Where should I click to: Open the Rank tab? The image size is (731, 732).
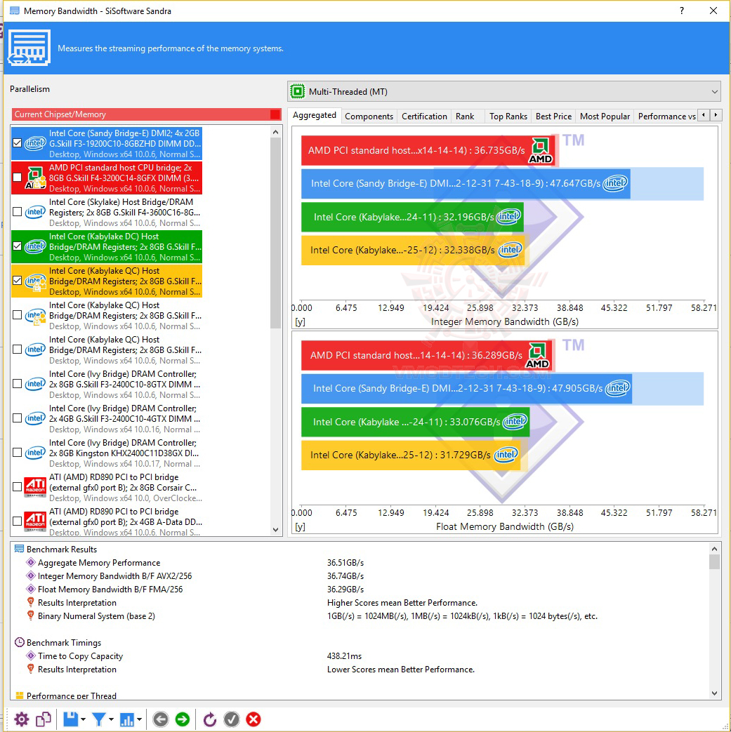tap(465, 117)
